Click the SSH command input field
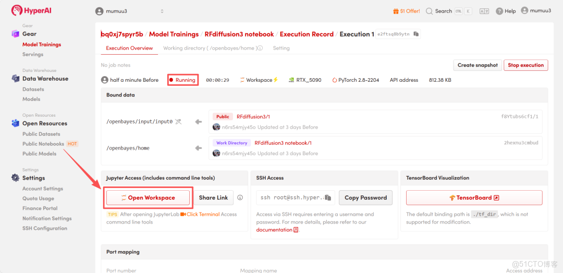Viewport: 563px width, 273px height. 296,197
